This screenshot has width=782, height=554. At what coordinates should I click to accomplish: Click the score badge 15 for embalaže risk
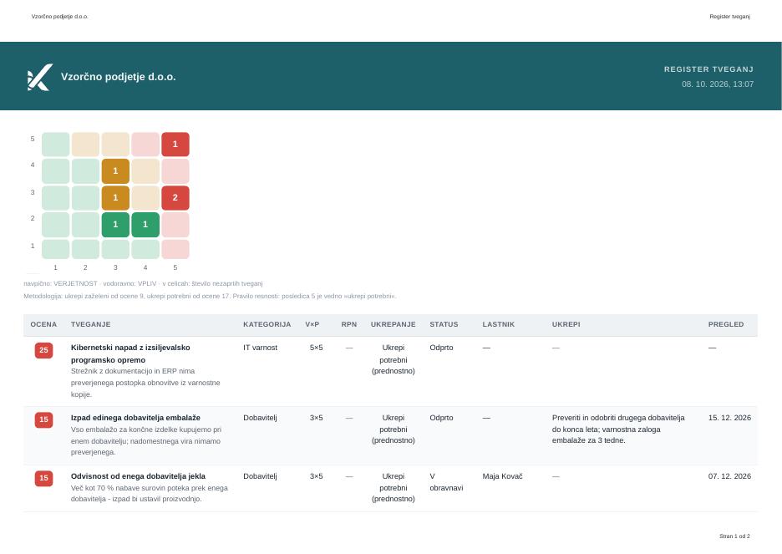click(44, 419)
